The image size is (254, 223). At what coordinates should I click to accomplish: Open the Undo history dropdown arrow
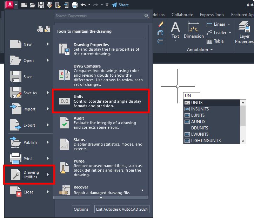(x=89, y=5)
